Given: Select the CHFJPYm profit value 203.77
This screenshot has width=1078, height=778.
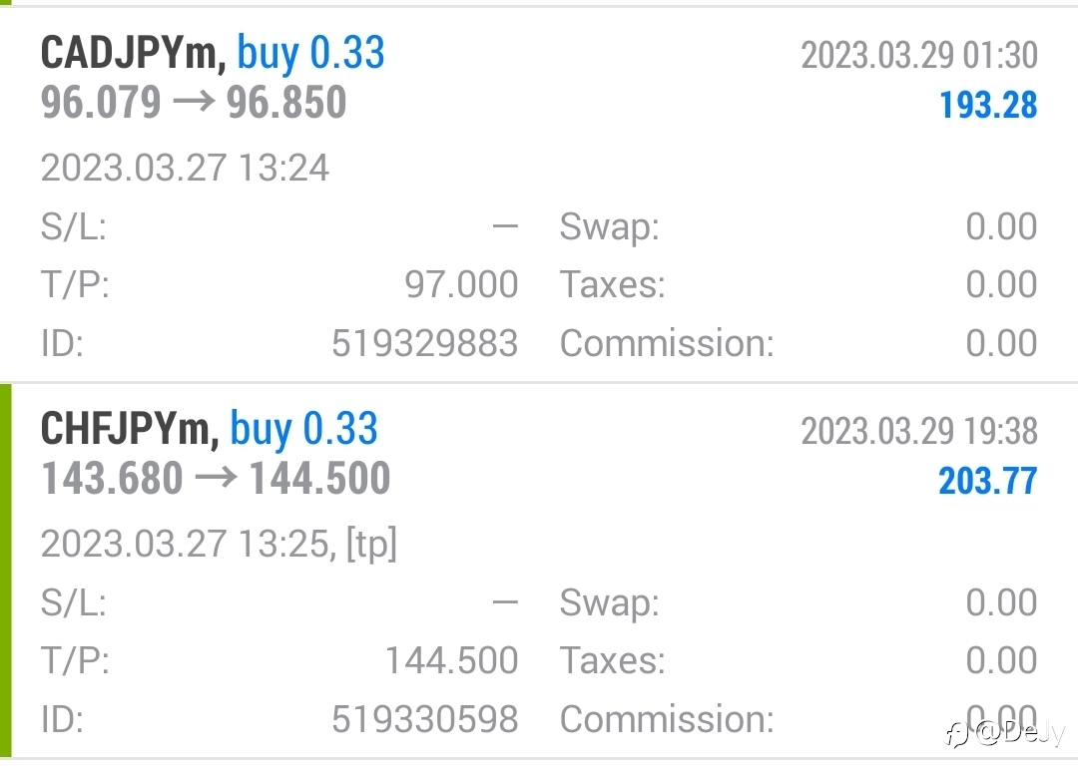Looking at the screenshot, I should tap(988, 481).
